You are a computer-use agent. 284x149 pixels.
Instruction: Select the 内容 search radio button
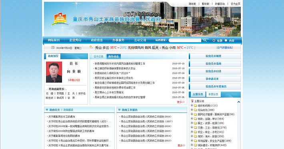[226, 40]
